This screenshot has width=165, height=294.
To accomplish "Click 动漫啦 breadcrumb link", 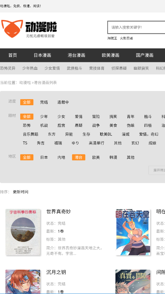I will tap(25, 83).
